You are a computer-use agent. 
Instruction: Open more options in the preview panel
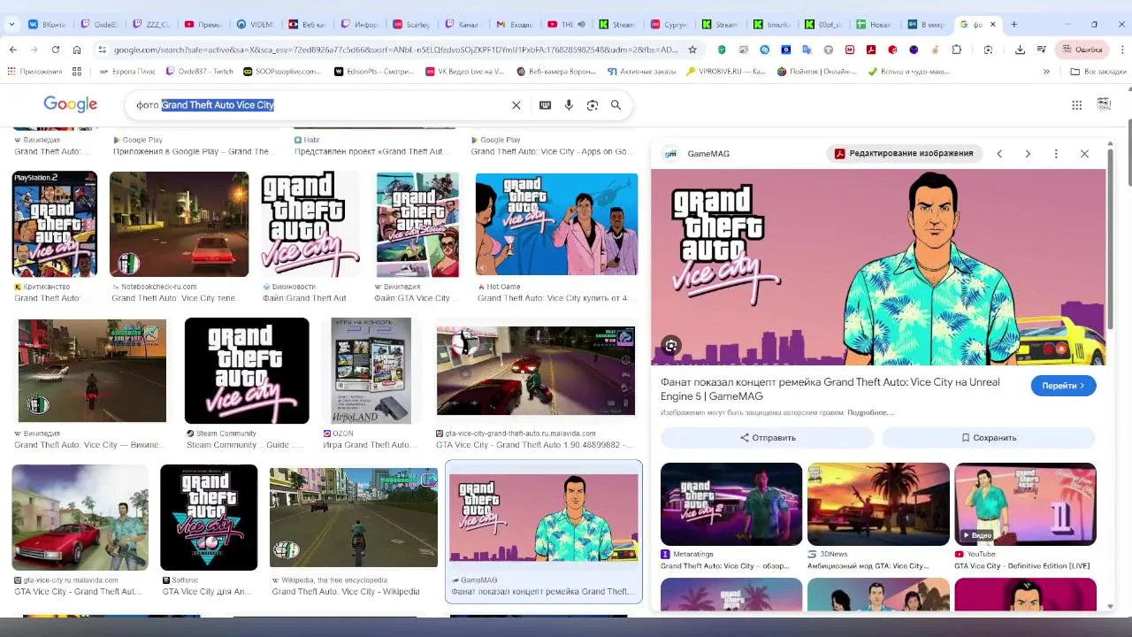tap(1056, 154)
